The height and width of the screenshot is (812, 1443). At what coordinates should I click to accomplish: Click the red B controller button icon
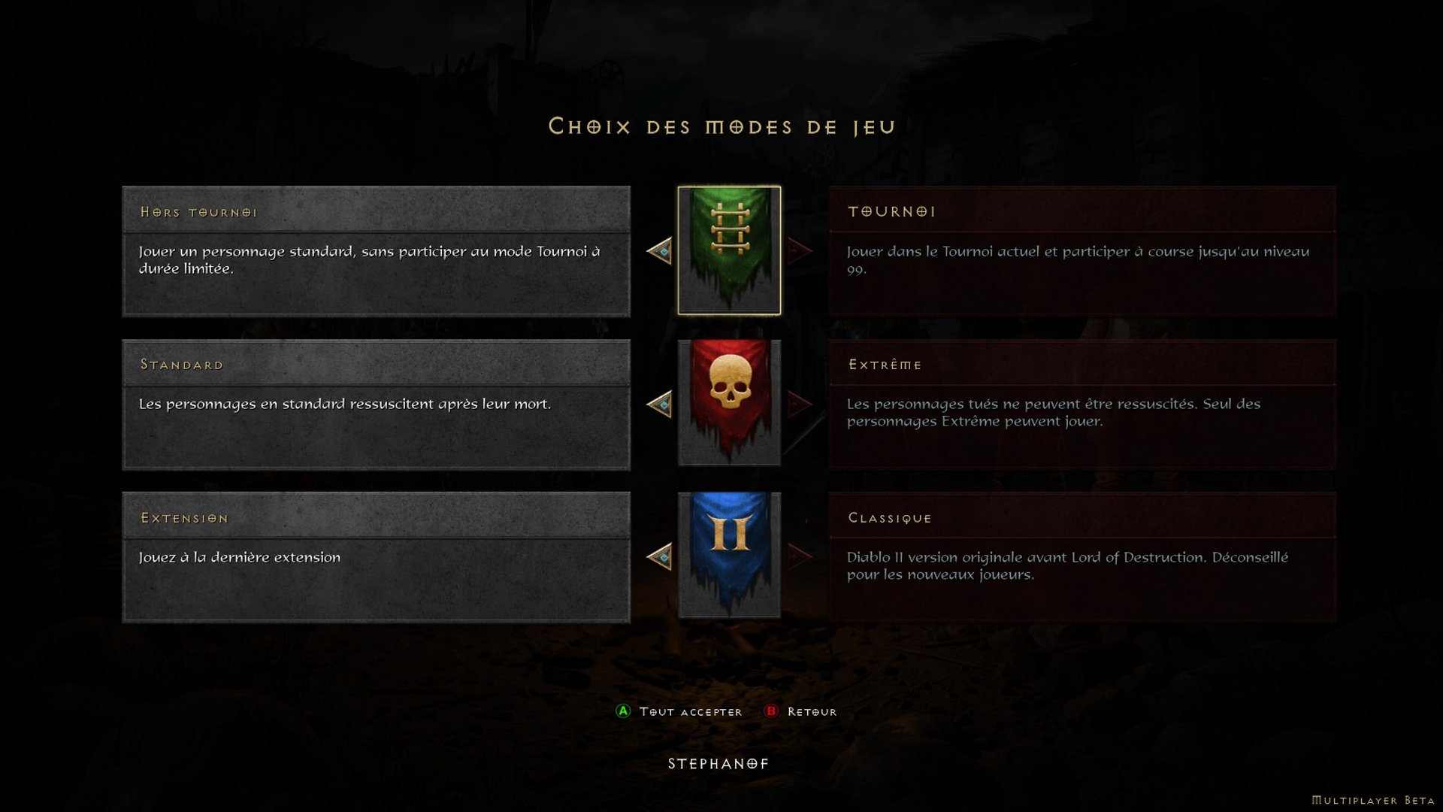click(771, 711)
